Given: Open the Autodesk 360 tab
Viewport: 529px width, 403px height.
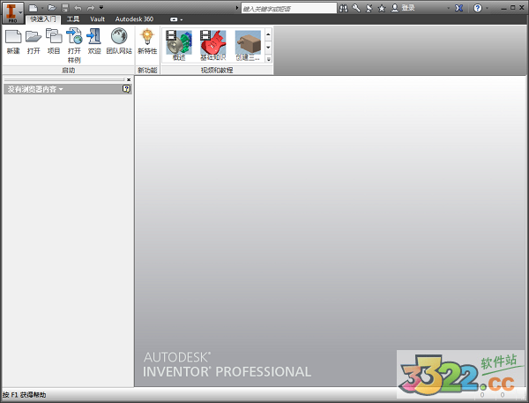Looking at the screenshot, I should (134, 19).
